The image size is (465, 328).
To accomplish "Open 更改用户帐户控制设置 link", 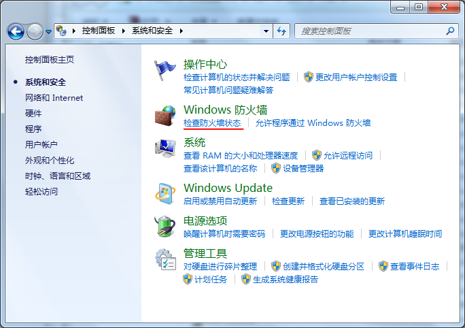I will (356, 78).
